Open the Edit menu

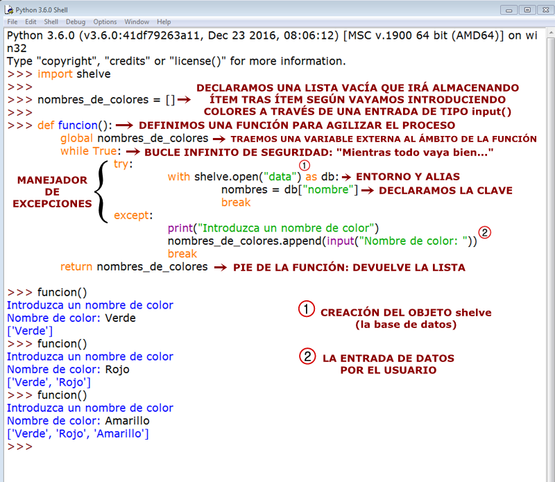click(x=31, y=21)
